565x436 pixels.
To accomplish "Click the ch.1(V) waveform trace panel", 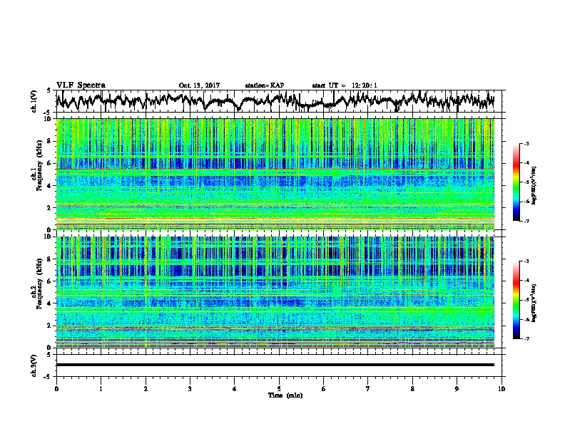I will point(278,101).
